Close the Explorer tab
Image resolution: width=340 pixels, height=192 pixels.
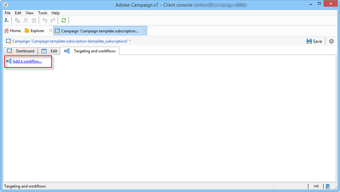(50, 31)
